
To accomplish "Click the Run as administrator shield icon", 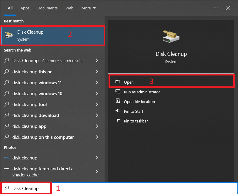I will [x=118, y=92].
